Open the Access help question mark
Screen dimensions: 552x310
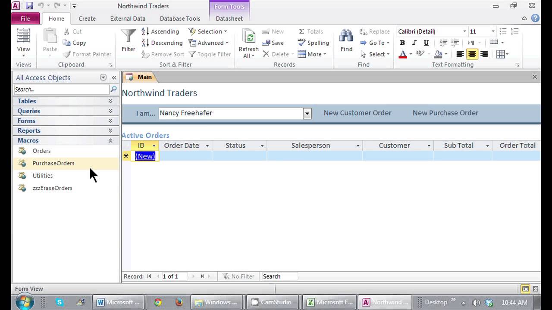tap(535, 19)
